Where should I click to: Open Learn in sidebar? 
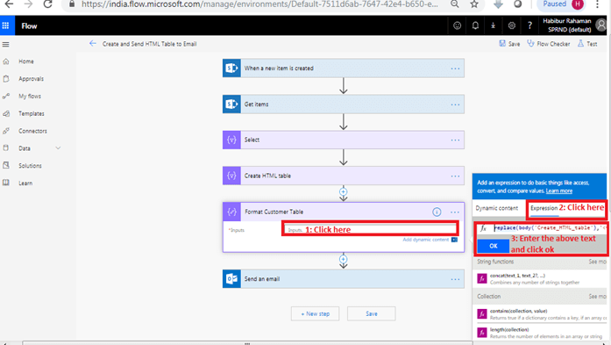(x=25, y=183)
